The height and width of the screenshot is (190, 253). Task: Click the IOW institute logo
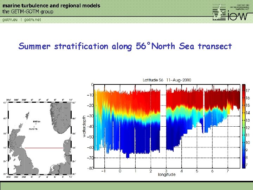231,12
